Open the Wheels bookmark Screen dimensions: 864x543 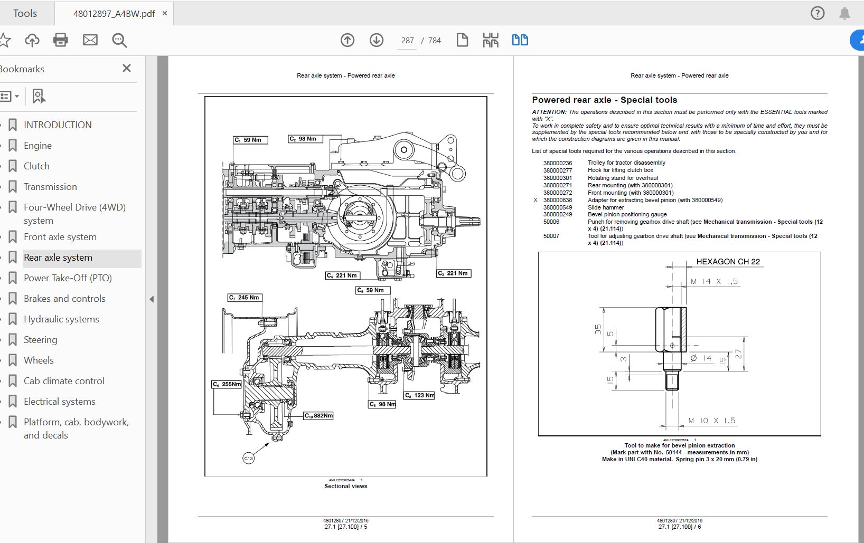pyautogui.click(x=39, y=360)
